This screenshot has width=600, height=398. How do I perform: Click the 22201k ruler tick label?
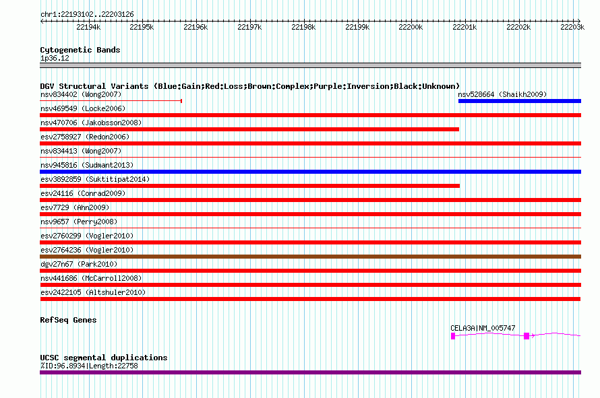pos(464,27)
